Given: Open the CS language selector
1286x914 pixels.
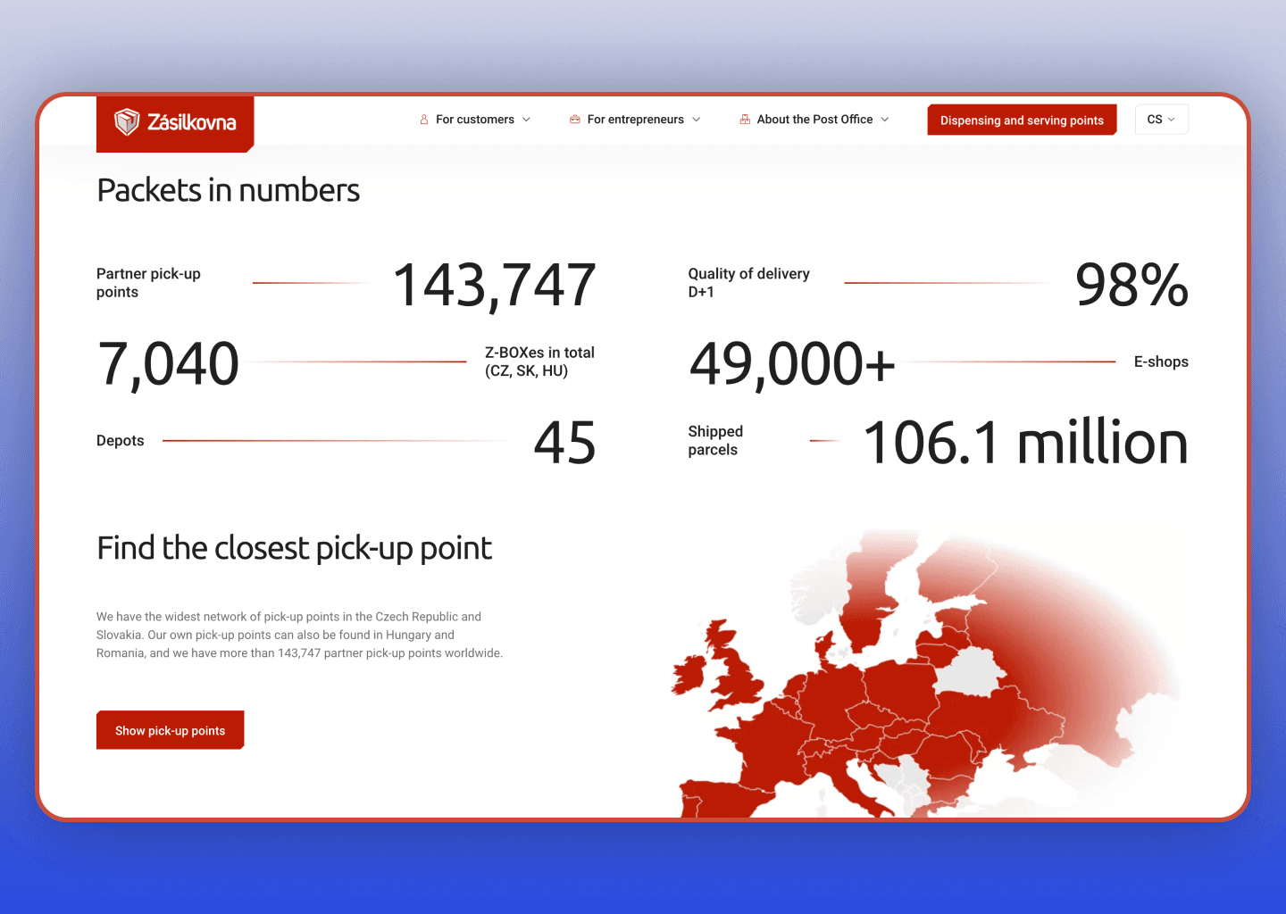Looking at the screenshot, I should point(1161,120).
